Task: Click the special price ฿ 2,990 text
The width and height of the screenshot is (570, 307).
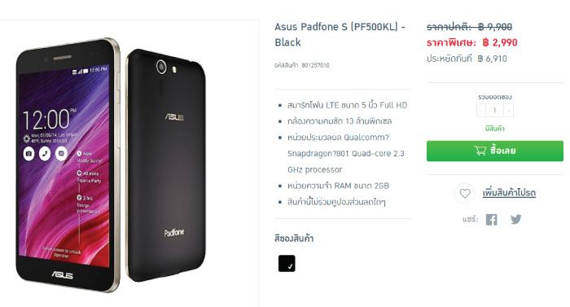Action: pyautogui.click(x=500, y=42)
